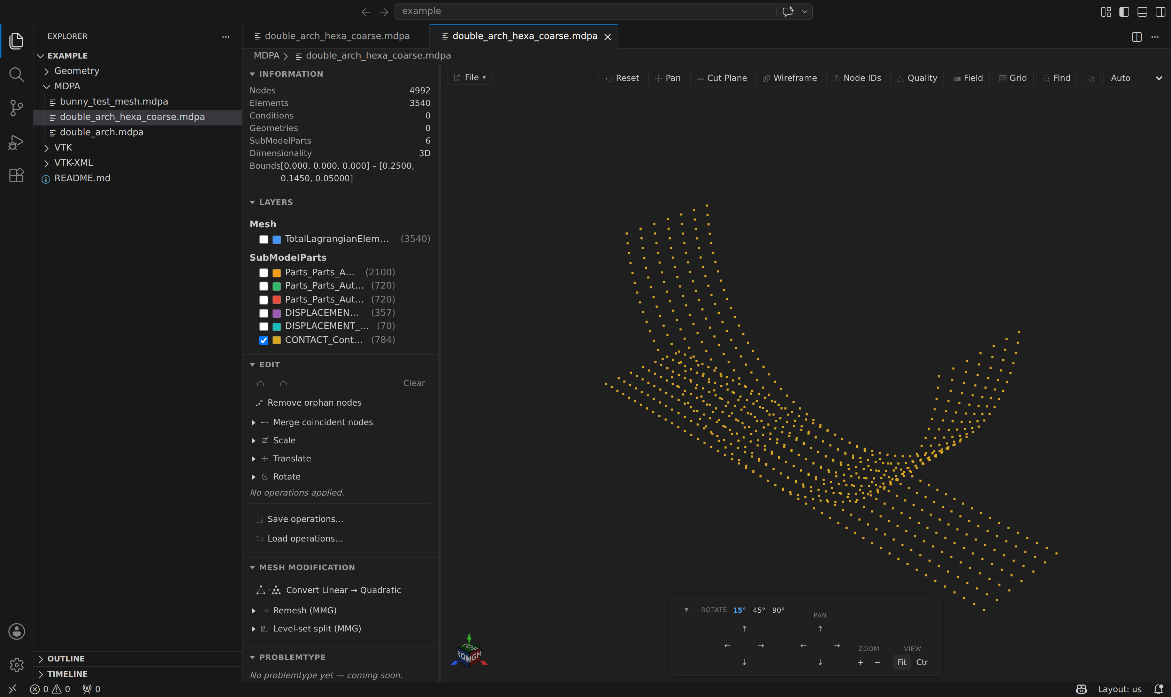Screen dimensions: 1171x697
Task: Switch to first double_arch_hexa_coarse.mdpa tab
Action: click(336, 36)
